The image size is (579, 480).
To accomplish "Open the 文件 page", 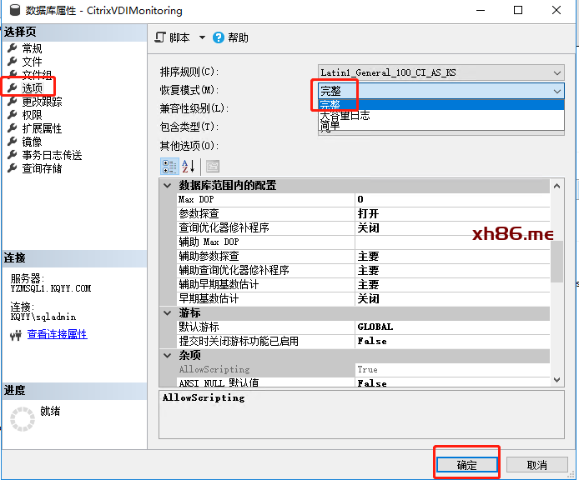I will 32,62.
